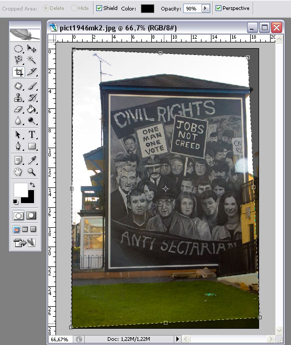
Task: Click the bottom-middle crop handle
Action: (165, 322)
